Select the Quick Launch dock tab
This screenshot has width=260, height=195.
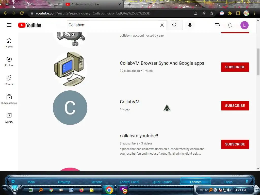coord(162,182)
